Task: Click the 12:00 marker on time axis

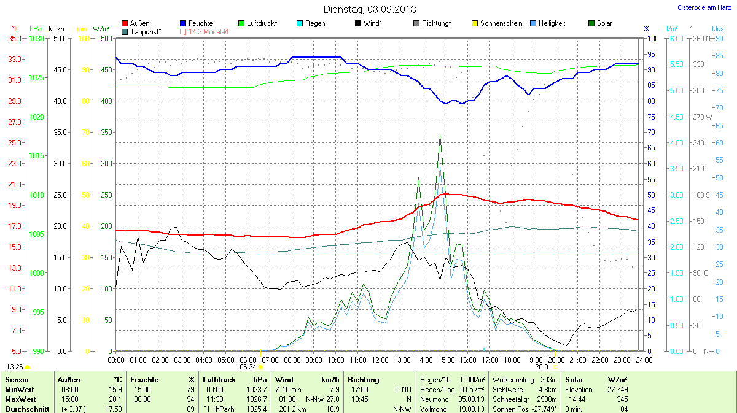Action: click(380, 359)
